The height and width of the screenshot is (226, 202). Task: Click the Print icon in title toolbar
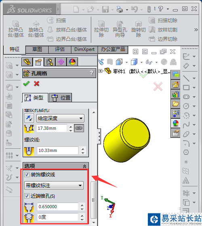120,9
